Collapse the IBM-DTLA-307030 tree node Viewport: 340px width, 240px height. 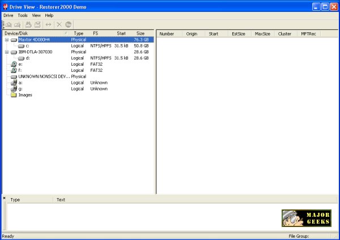[x=7, y=52]
